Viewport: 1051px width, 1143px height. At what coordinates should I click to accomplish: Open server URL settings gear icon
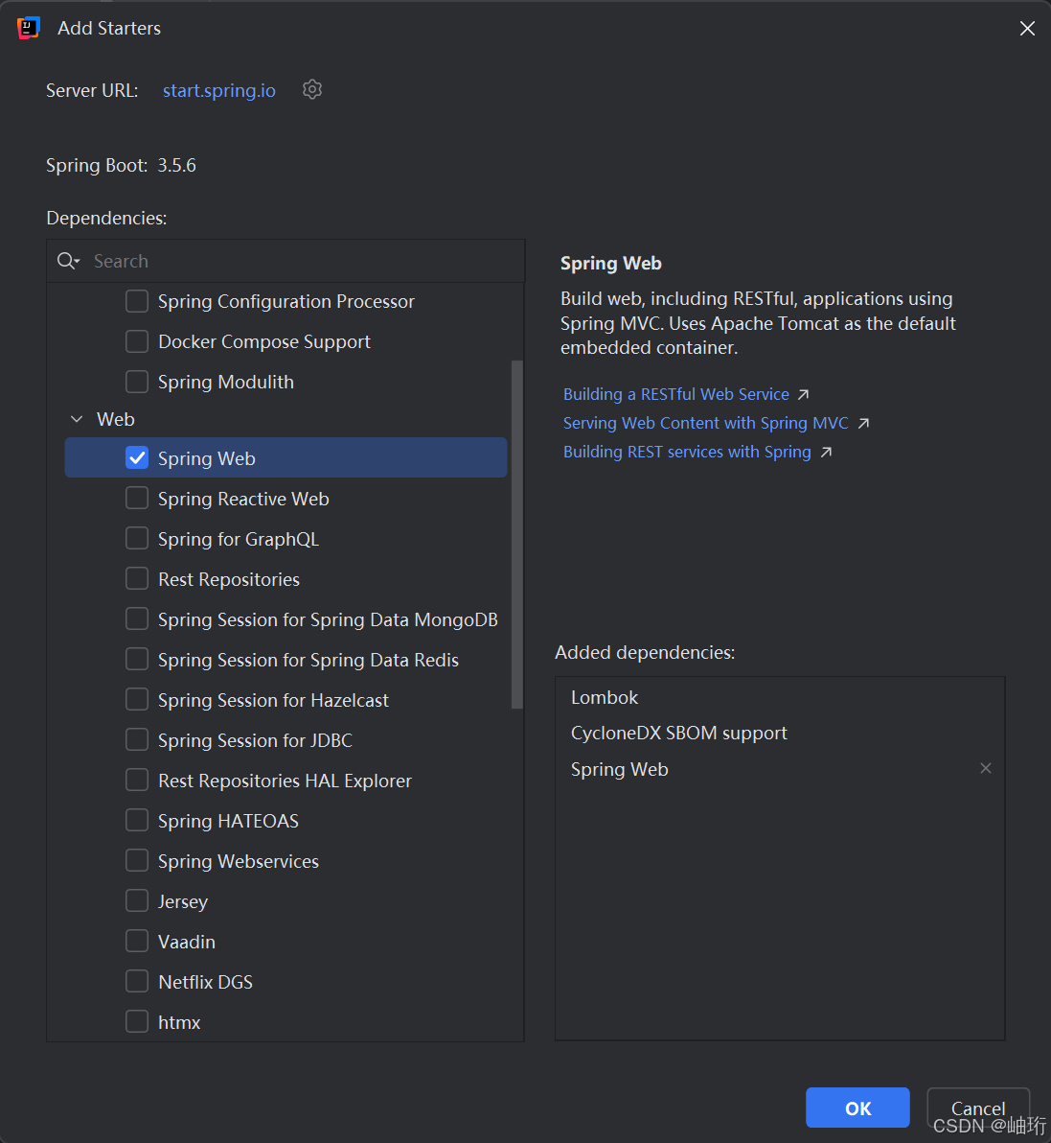[311, 90]
